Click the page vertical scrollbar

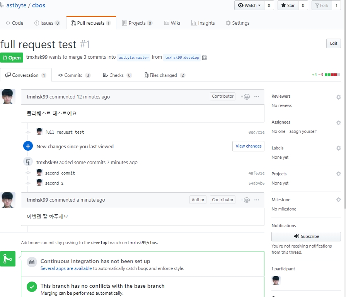pos(345,104)
